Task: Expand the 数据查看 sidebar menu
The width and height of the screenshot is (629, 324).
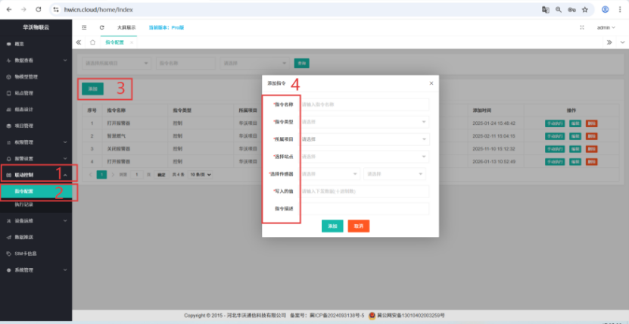Action: 36,60
